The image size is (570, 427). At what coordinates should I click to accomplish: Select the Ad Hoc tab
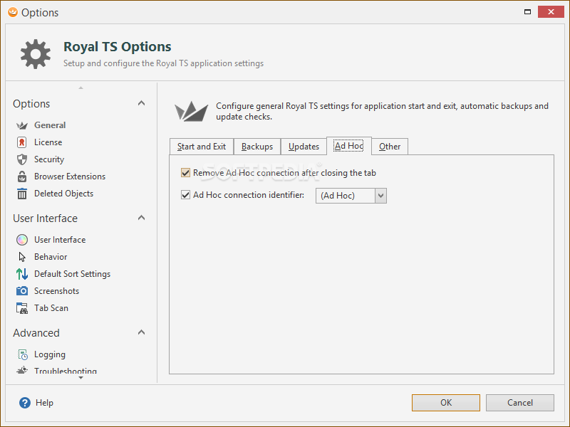(349, 146)
